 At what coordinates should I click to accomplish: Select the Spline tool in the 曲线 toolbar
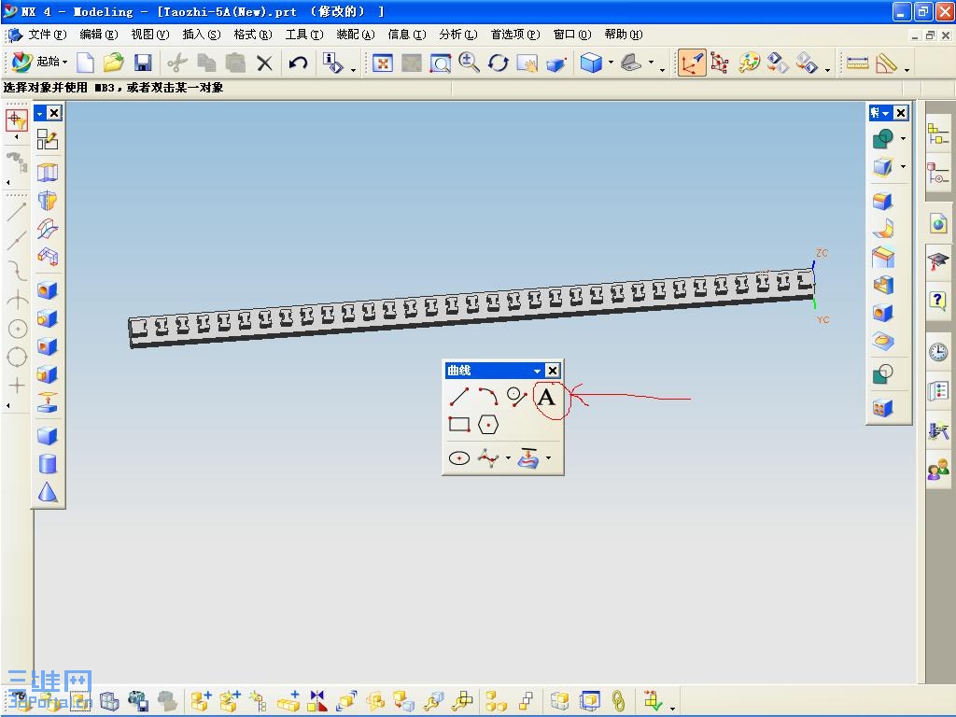pos(488,457)
